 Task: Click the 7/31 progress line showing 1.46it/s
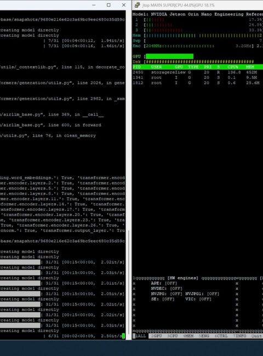[x=84, y=46]
